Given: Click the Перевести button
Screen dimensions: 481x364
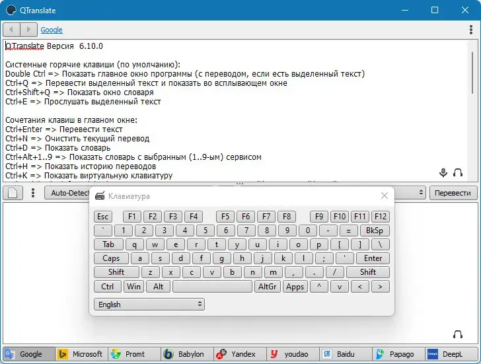Looking at the screenshot, I should (x=453, y=193).
